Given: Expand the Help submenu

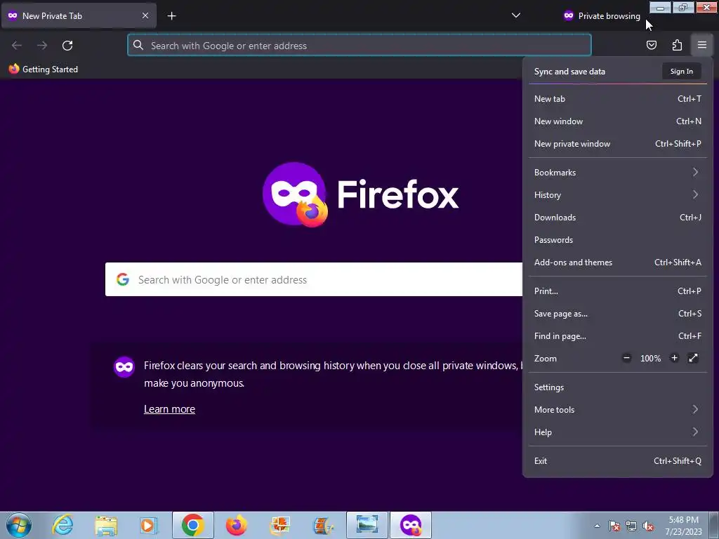Looking at the screenshot, I should (x=618, y=432).
